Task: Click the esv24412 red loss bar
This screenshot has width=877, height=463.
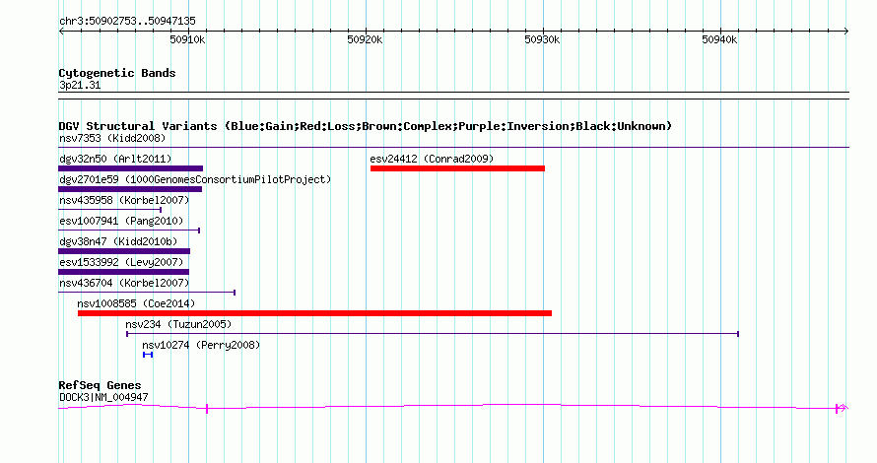Action: coord(457,168)
